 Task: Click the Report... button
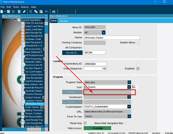pos(72,102)
